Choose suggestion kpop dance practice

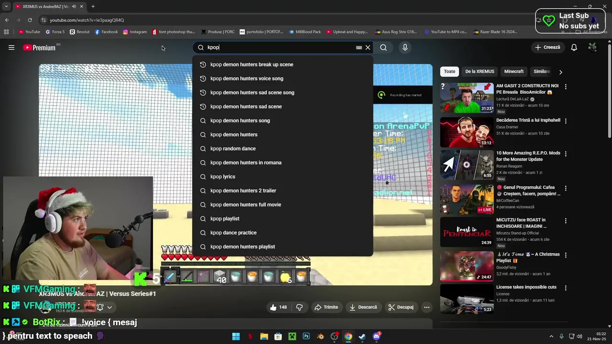click(283, 233)
